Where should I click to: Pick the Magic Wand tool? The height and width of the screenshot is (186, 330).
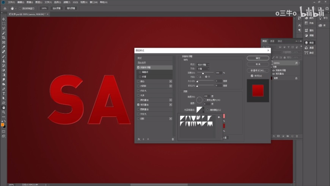(4, 33)
